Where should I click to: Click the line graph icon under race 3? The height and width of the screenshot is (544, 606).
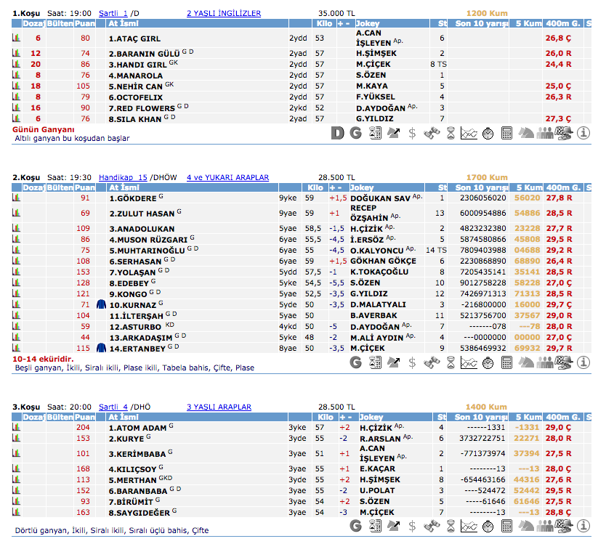[469, 526]
